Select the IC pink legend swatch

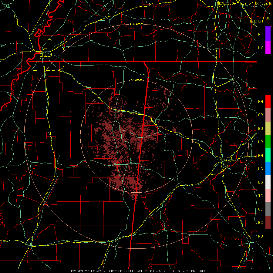[x=268, y=196]
